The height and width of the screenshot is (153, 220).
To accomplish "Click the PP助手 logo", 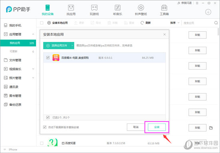I will click(x=18, y=9).
